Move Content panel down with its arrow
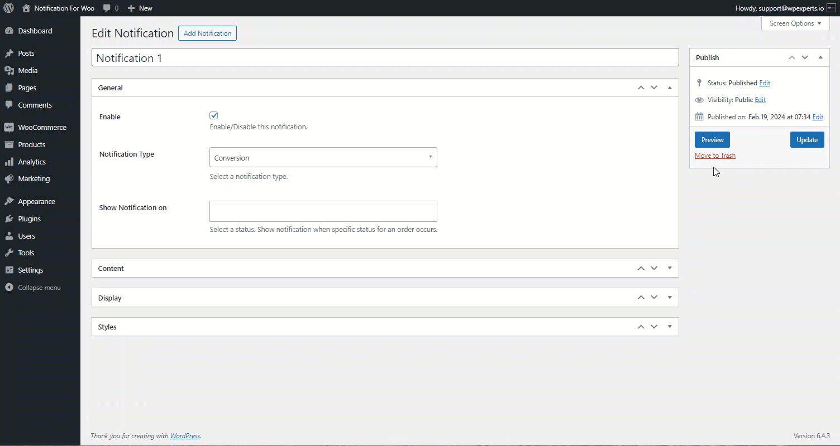This screenshot has height=446, width=840. point(654,269)
